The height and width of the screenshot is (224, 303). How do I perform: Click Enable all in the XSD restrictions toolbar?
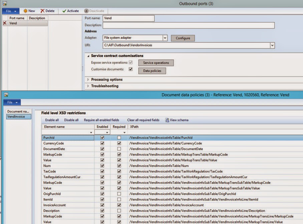pos(51,120)
